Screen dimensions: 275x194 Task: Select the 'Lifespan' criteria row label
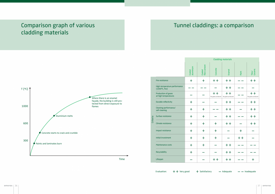tap(160, 159)
